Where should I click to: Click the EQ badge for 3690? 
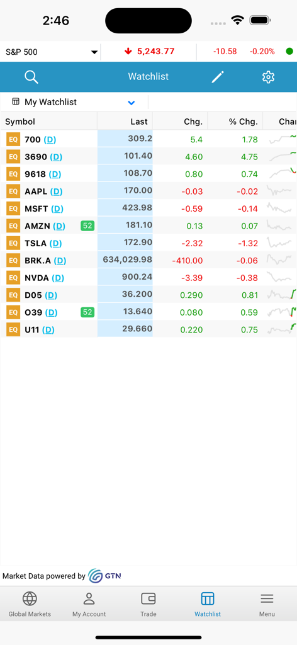pyautogui.click(x=13, y=157)
